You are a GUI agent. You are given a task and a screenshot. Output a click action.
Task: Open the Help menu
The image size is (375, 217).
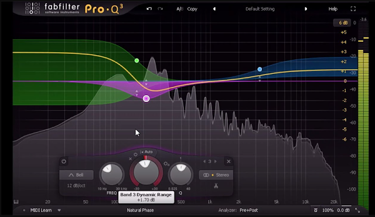333,9
